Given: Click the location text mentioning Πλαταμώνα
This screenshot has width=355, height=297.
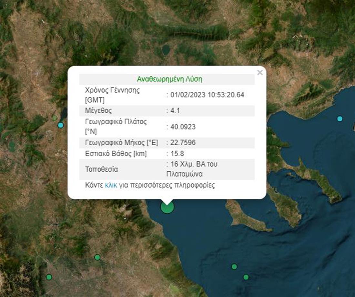Looking at the screenshot, I should point(193,169).
